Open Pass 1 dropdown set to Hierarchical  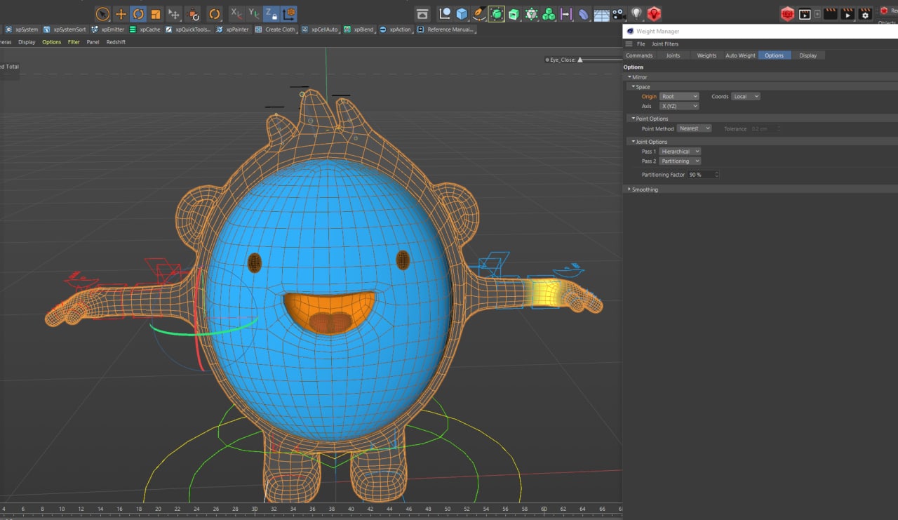pos(680,152)
